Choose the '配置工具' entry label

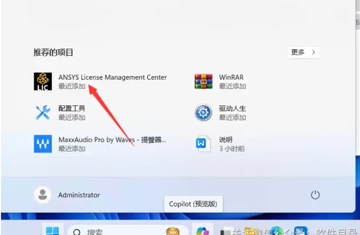72,109
